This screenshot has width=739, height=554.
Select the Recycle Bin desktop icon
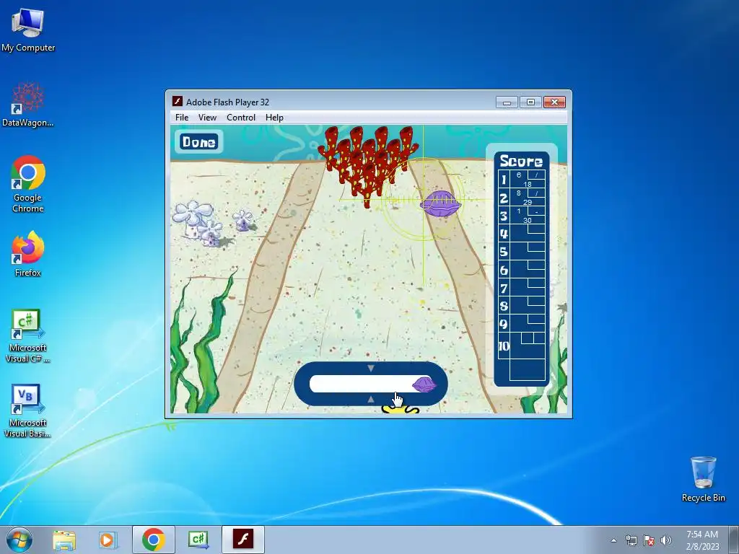(x=703, y=479)
